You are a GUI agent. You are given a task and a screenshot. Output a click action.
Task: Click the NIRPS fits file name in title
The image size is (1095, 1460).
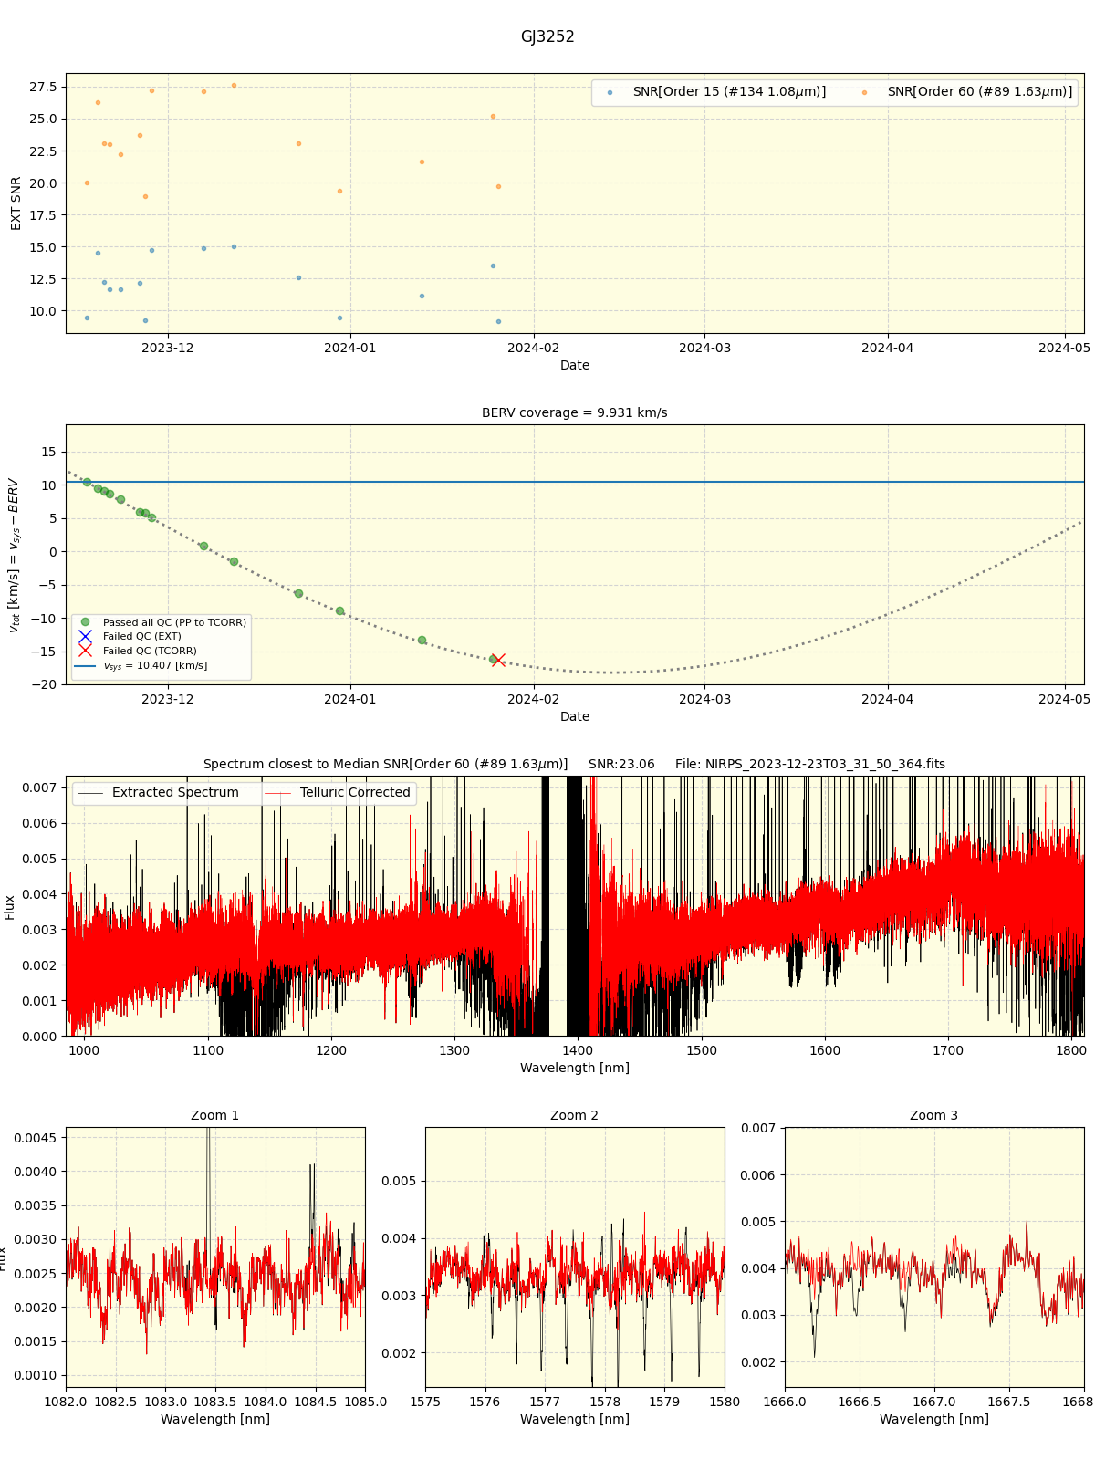(810, 764)
